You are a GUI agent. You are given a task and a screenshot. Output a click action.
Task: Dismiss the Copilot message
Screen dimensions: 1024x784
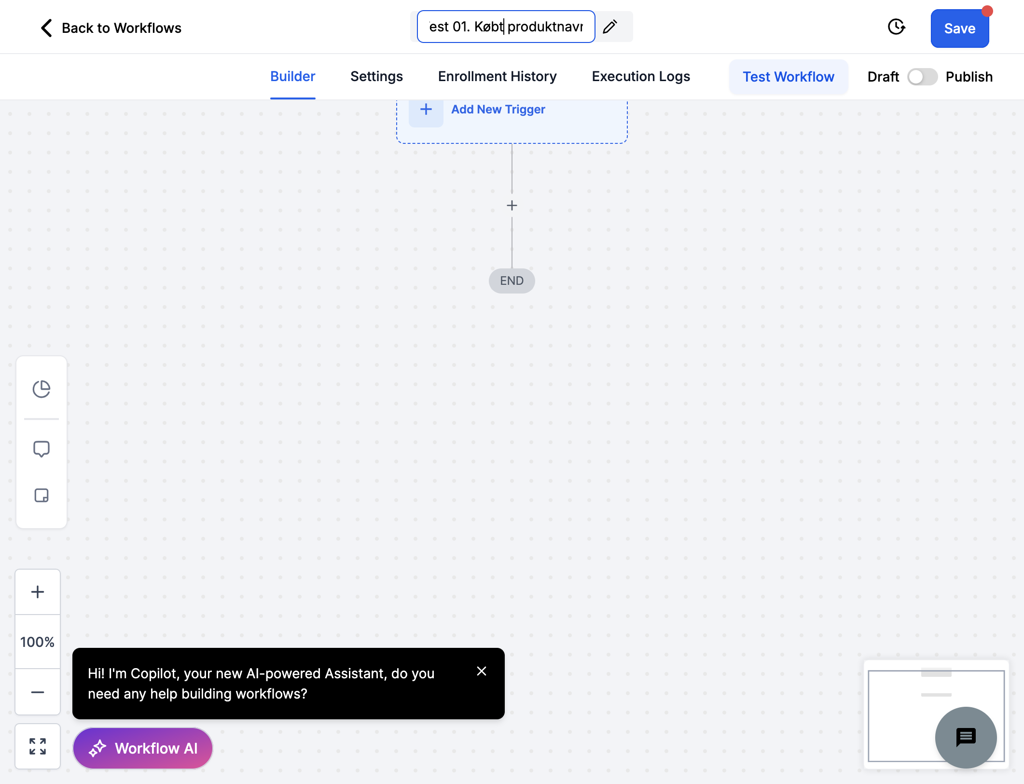482,671
